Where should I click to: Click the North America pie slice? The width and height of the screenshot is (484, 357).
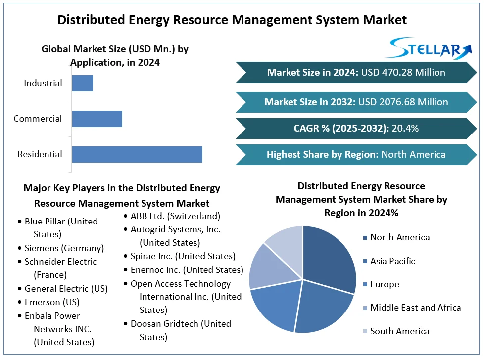(329, 257)
